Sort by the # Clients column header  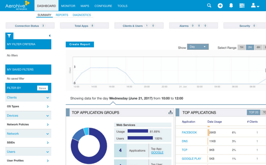tap(253, 122)
